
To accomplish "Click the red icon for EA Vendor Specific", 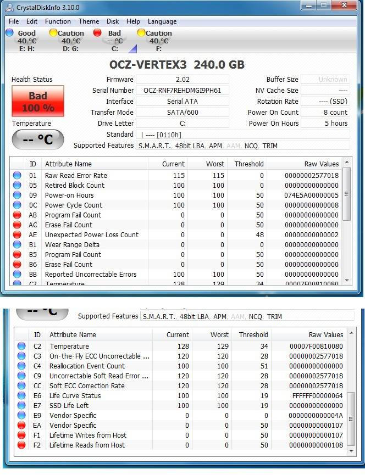I will click(x=21, y=425).
